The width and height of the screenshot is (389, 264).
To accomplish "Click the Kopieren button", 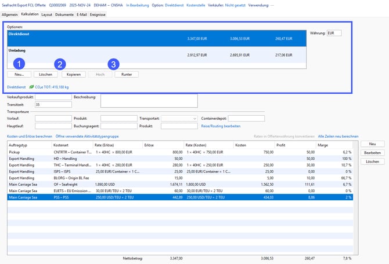I will [x=73, y=75].
